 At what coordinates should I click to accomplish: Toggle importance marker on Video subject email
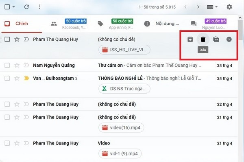[x=26, y=143]
